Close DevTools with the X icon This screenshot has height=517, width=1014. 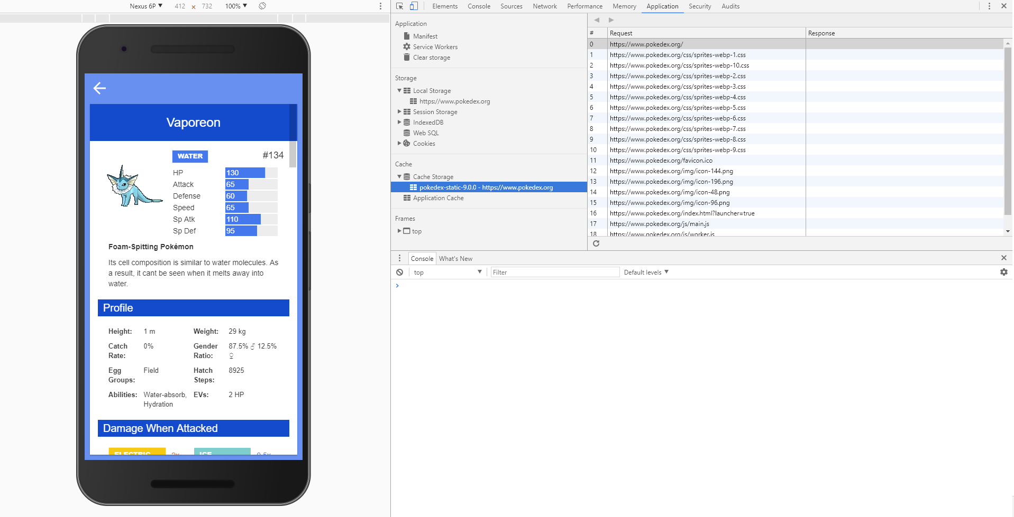(1003, 6)
